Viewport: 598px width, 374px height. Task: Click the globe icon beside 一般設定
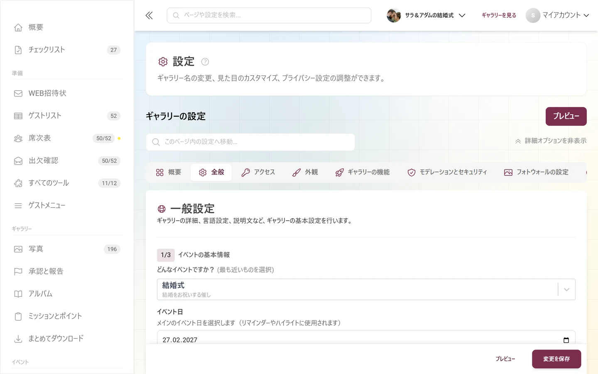click(x=162, y=209)
